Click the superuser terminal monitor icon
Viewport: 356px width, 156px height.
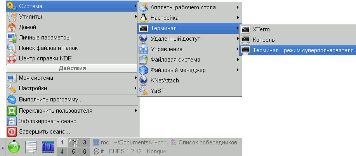(245, 50)
